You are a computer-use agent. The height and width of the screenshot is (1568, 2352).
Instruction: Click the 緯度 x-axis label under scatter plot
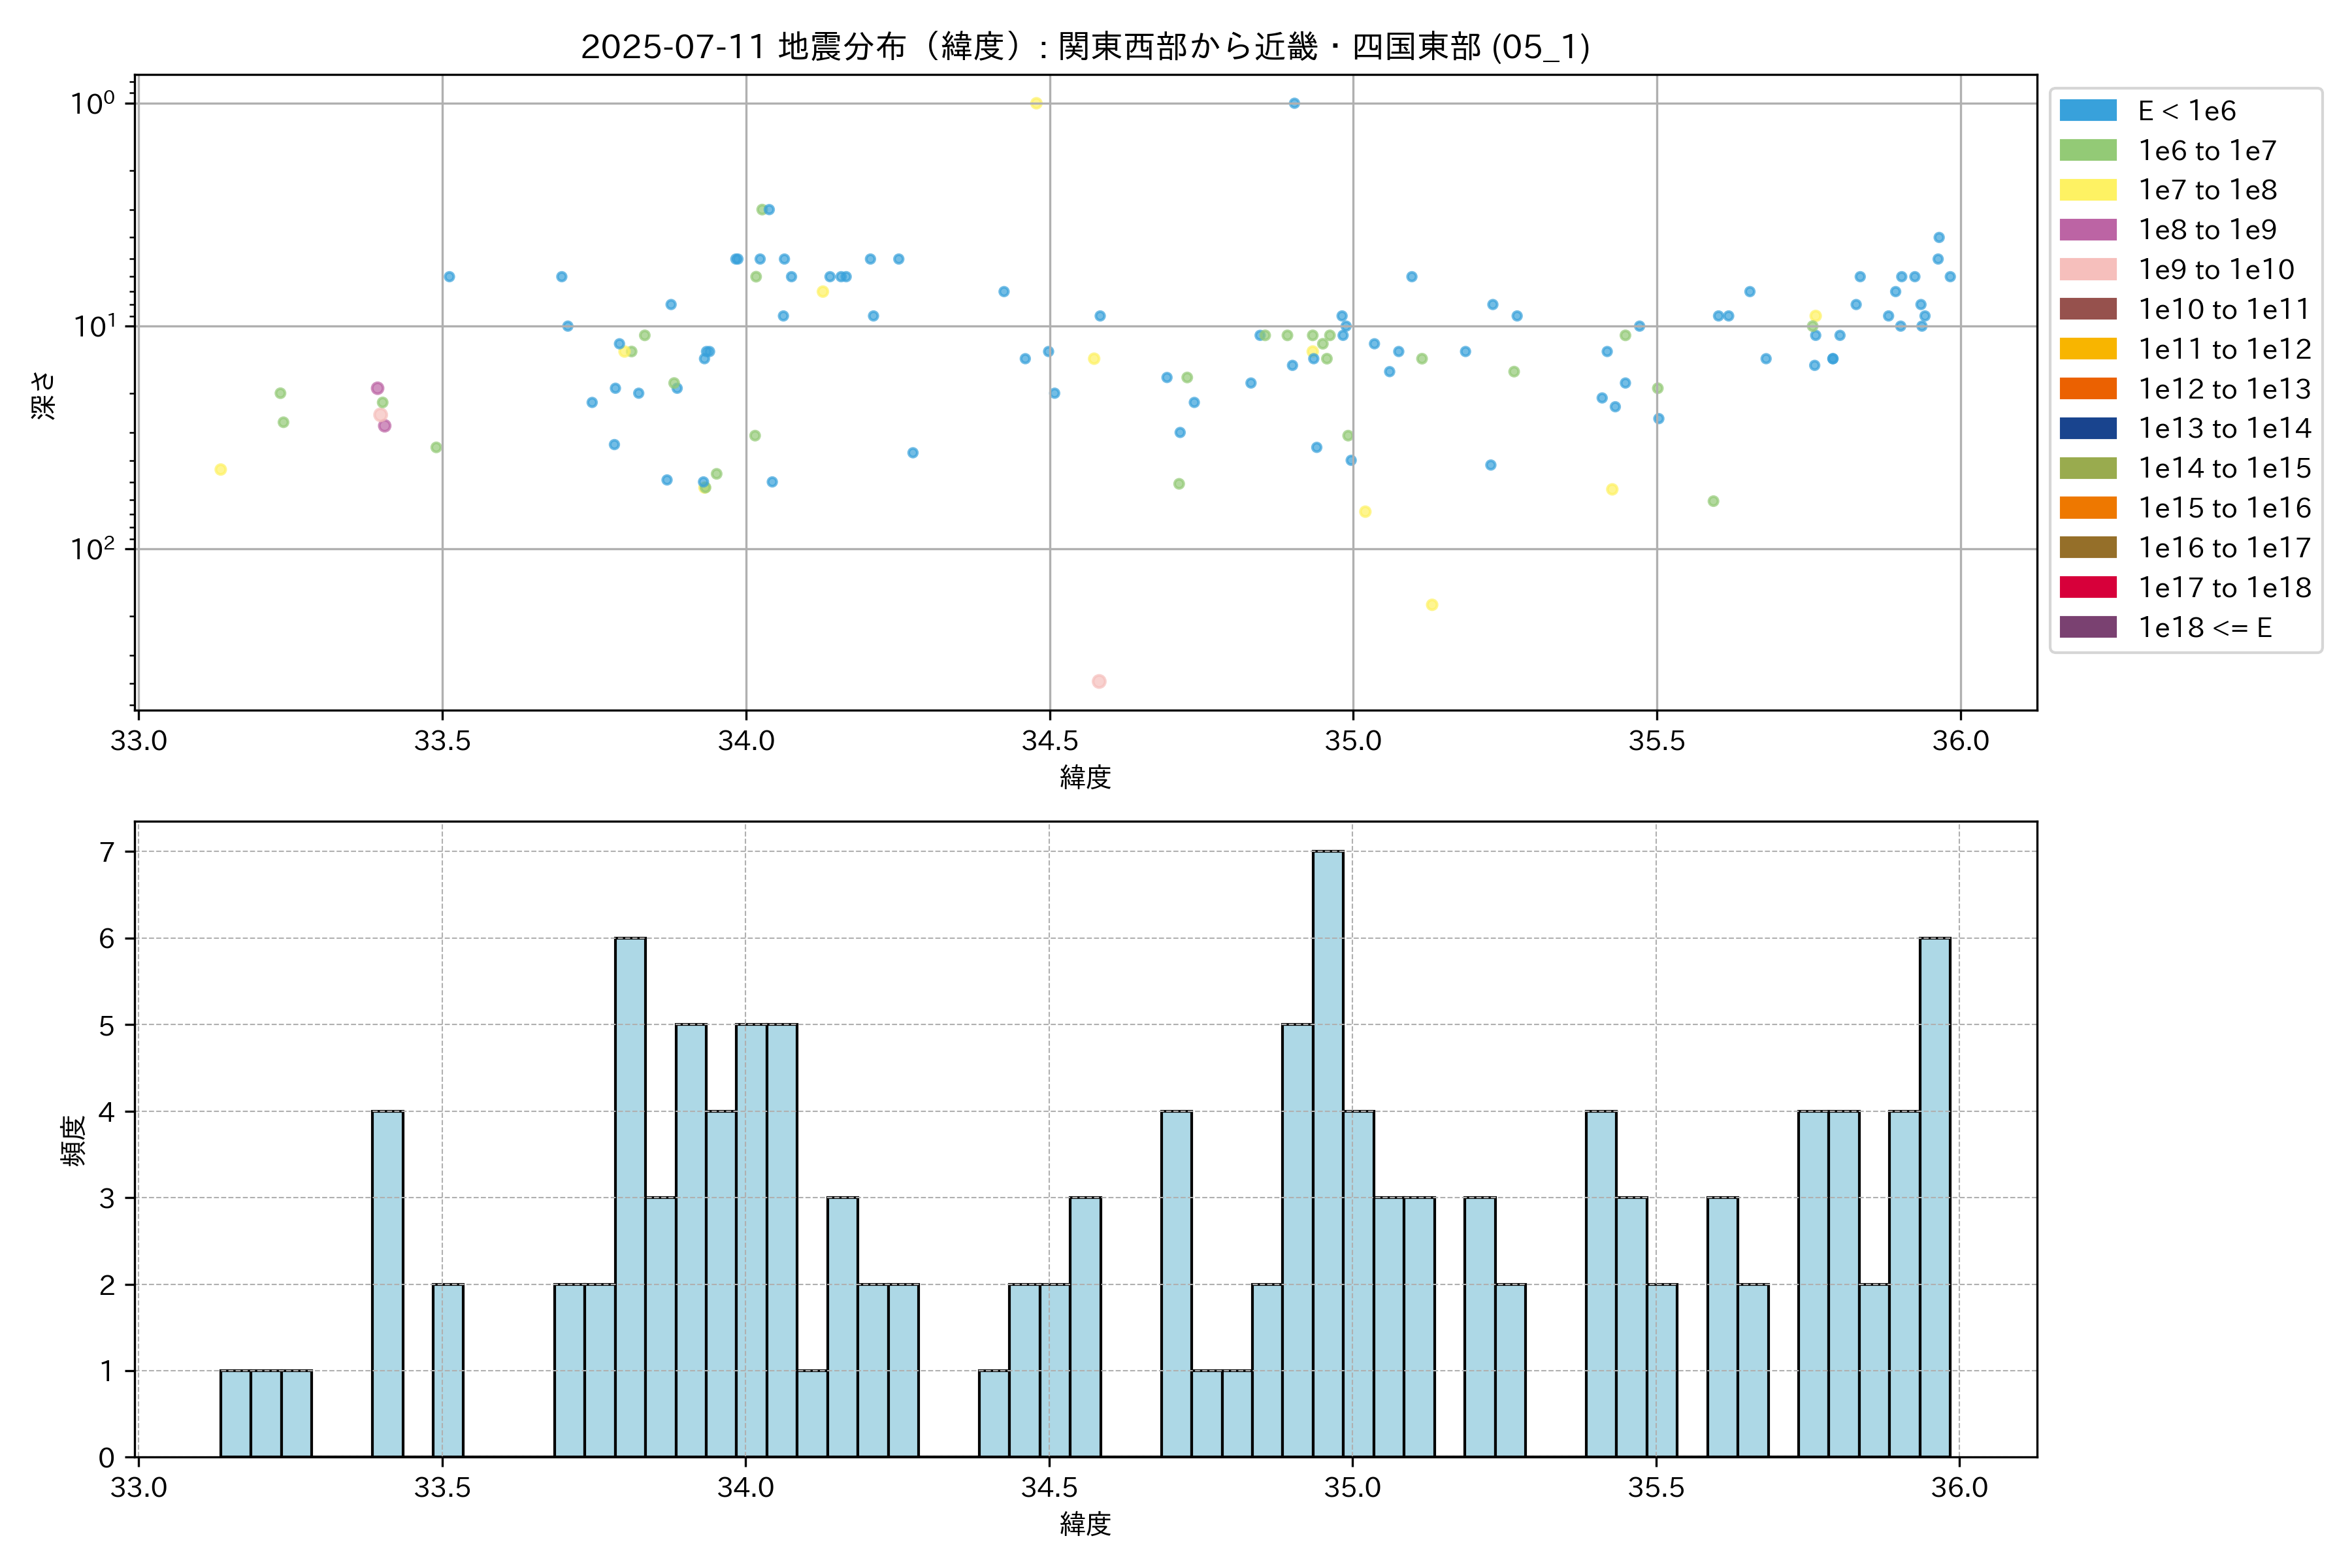pos(1085,777)
